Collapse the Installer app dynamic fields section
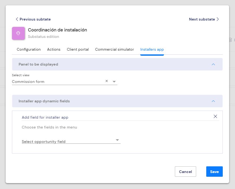The width and height of the screenshot is (235, 189). coord(213,101)
